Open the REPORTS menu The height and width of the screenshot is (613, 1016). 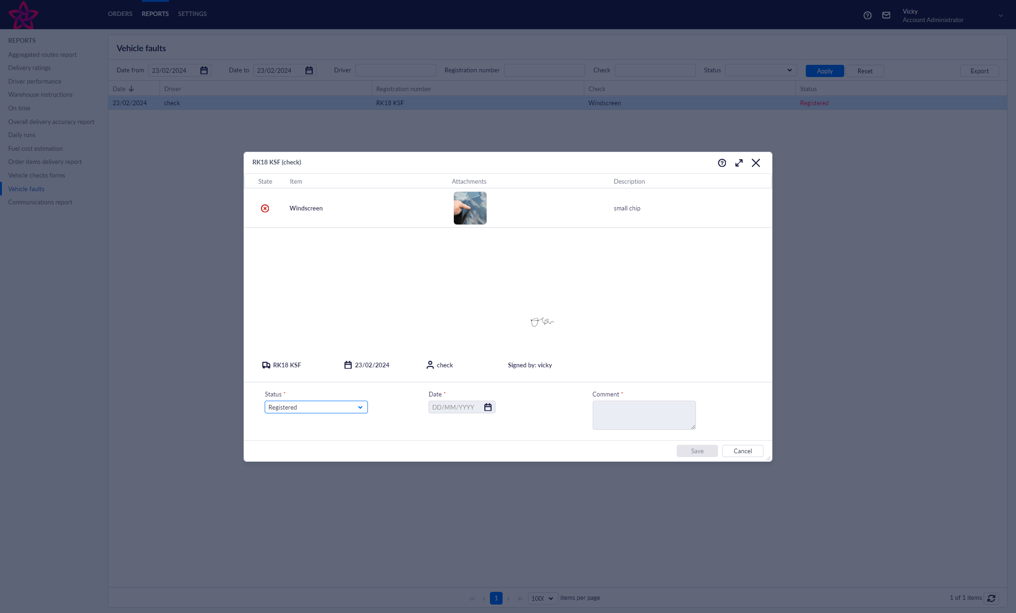pyautogui.click(x=155, y=14)
